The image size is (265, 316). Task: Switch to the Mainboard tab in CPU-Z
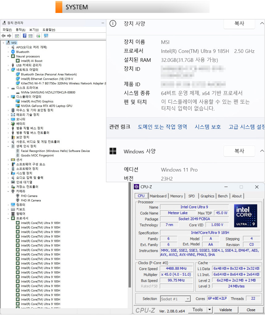click(158, 196)
